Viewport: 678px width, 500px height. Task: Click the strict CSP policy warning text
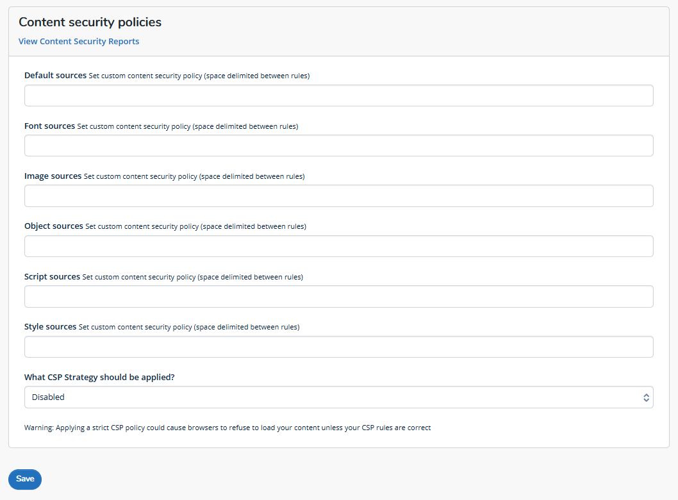pos(227,428)
